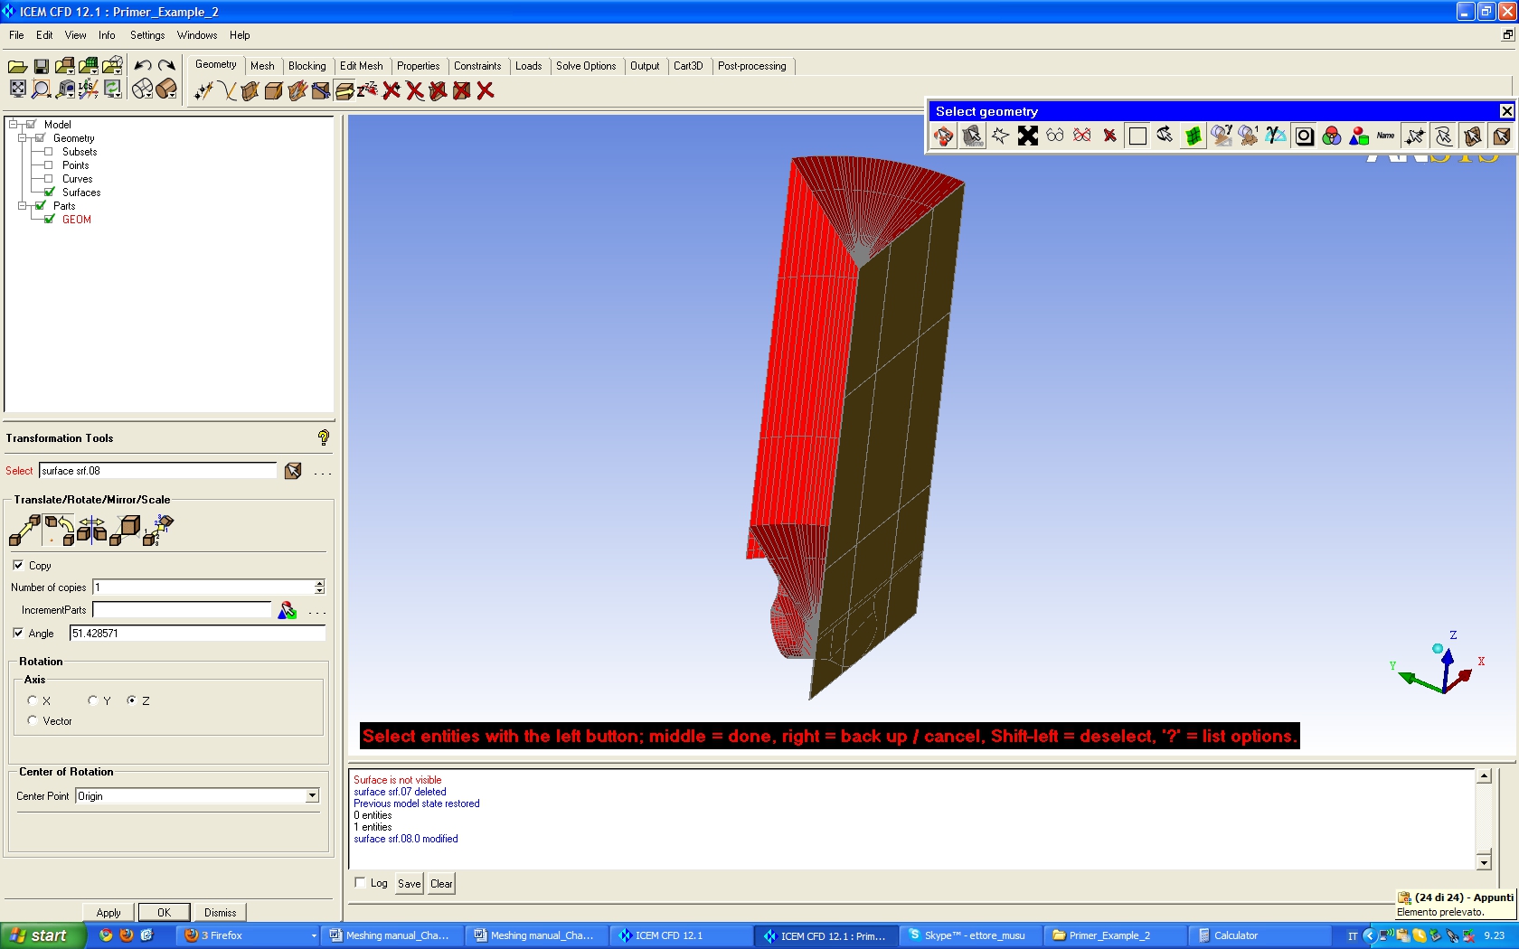Click the glasses icon in Select geometry toolbar

[x=1055, y=136]
